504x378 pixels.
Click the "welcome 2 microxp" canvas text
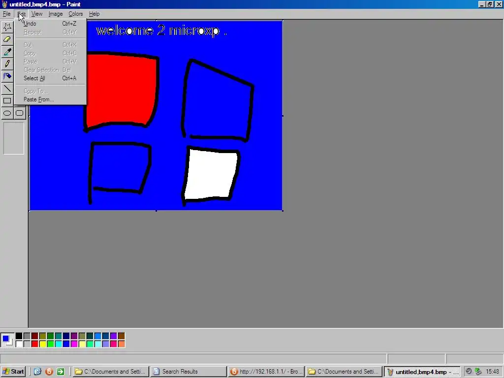click(158, 31)
